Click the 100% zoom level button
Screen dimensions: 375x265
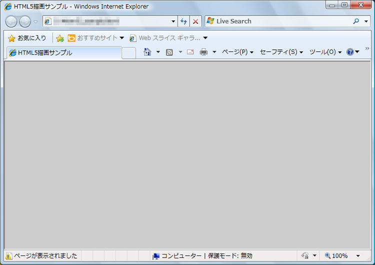(x=336, y=256)
